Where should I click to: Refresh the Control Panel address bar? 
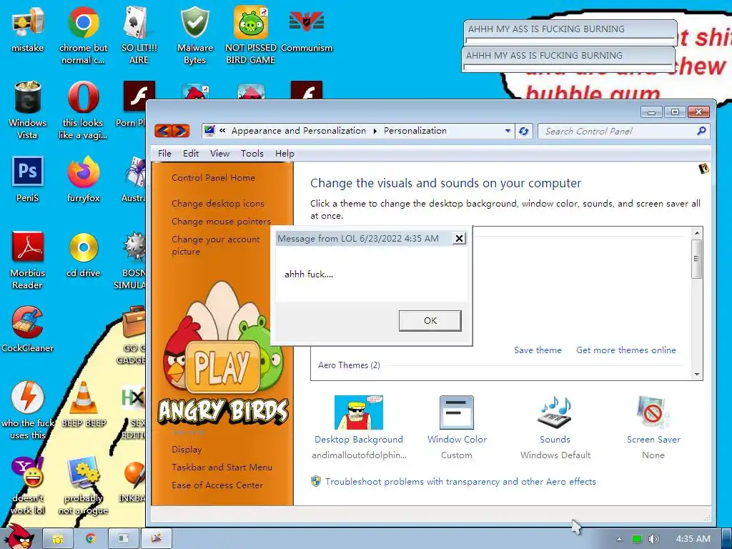[524, 132]
